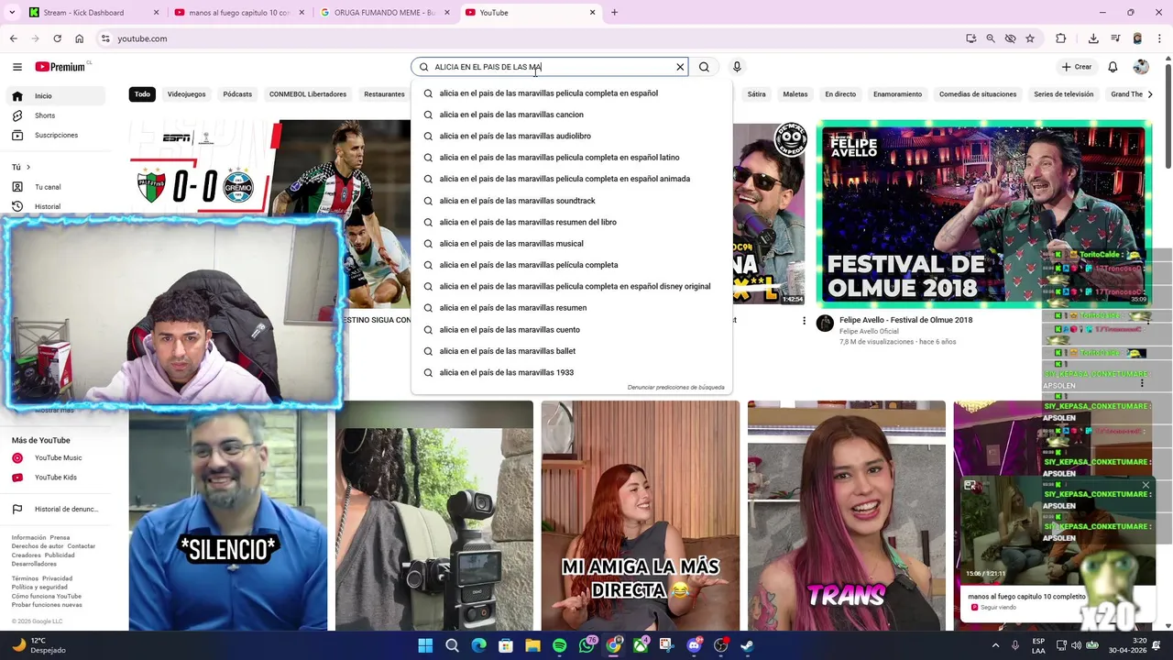Open YouTube Kids link
The width and height of the screenshot is (1173, 660).
[x=57, y=478]
